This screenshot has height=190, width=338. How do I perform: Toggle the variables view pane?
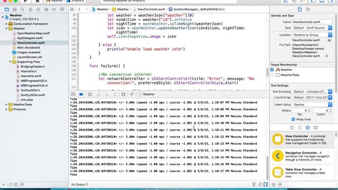click(261, 184)
